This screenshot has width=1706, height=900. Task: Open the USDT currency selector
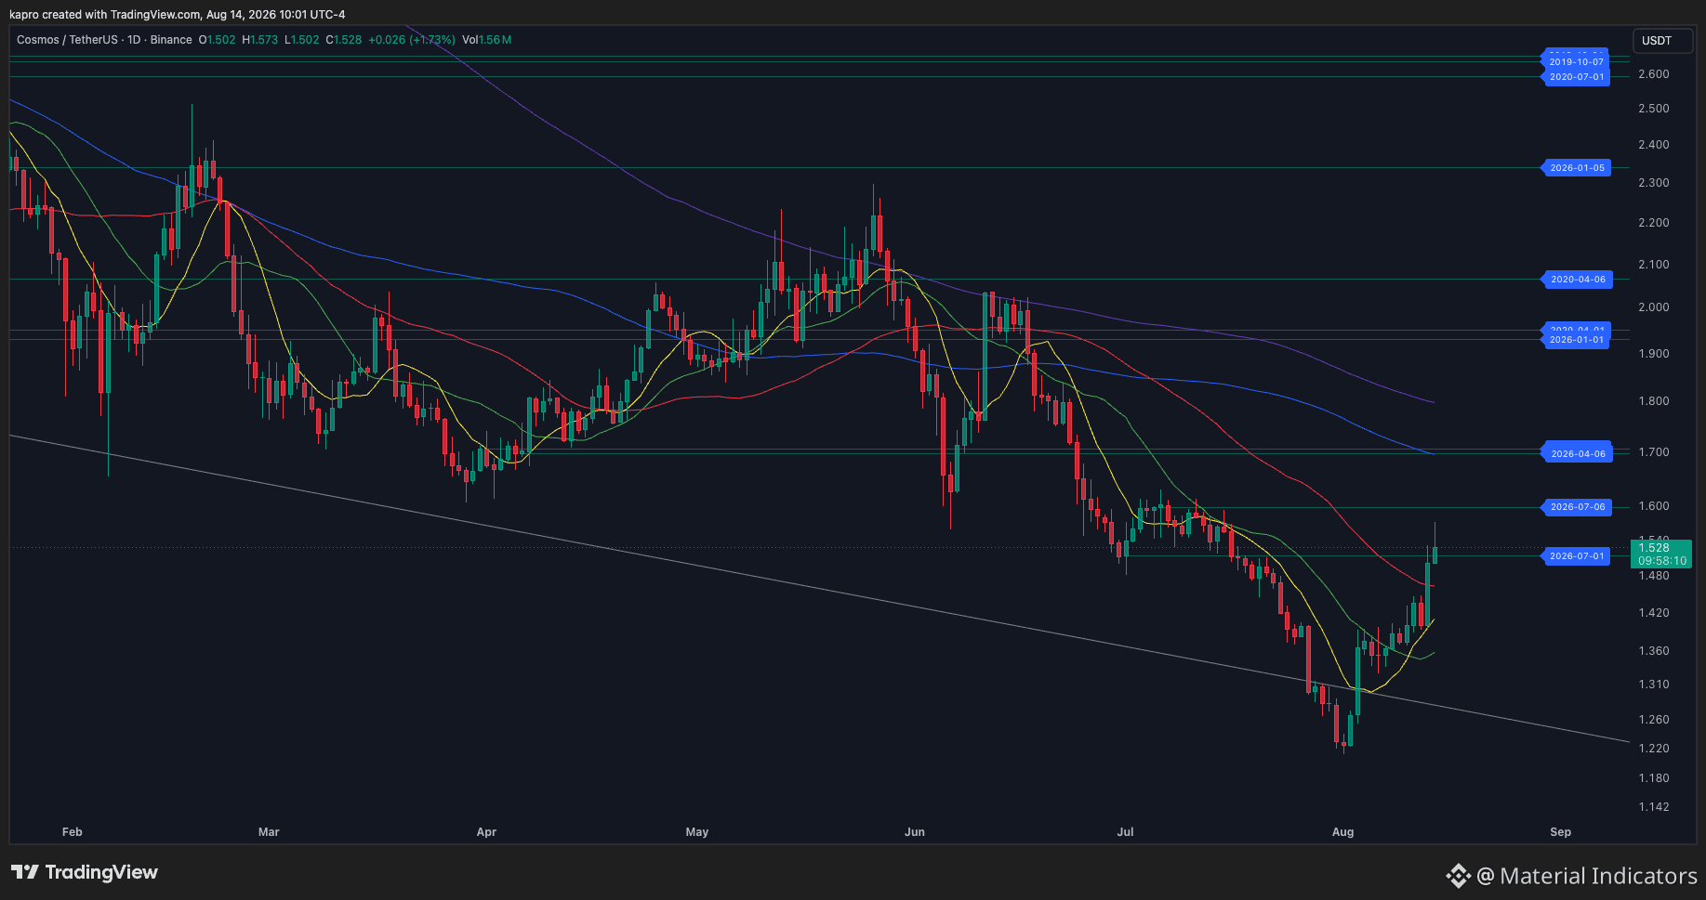(1663, 41)
